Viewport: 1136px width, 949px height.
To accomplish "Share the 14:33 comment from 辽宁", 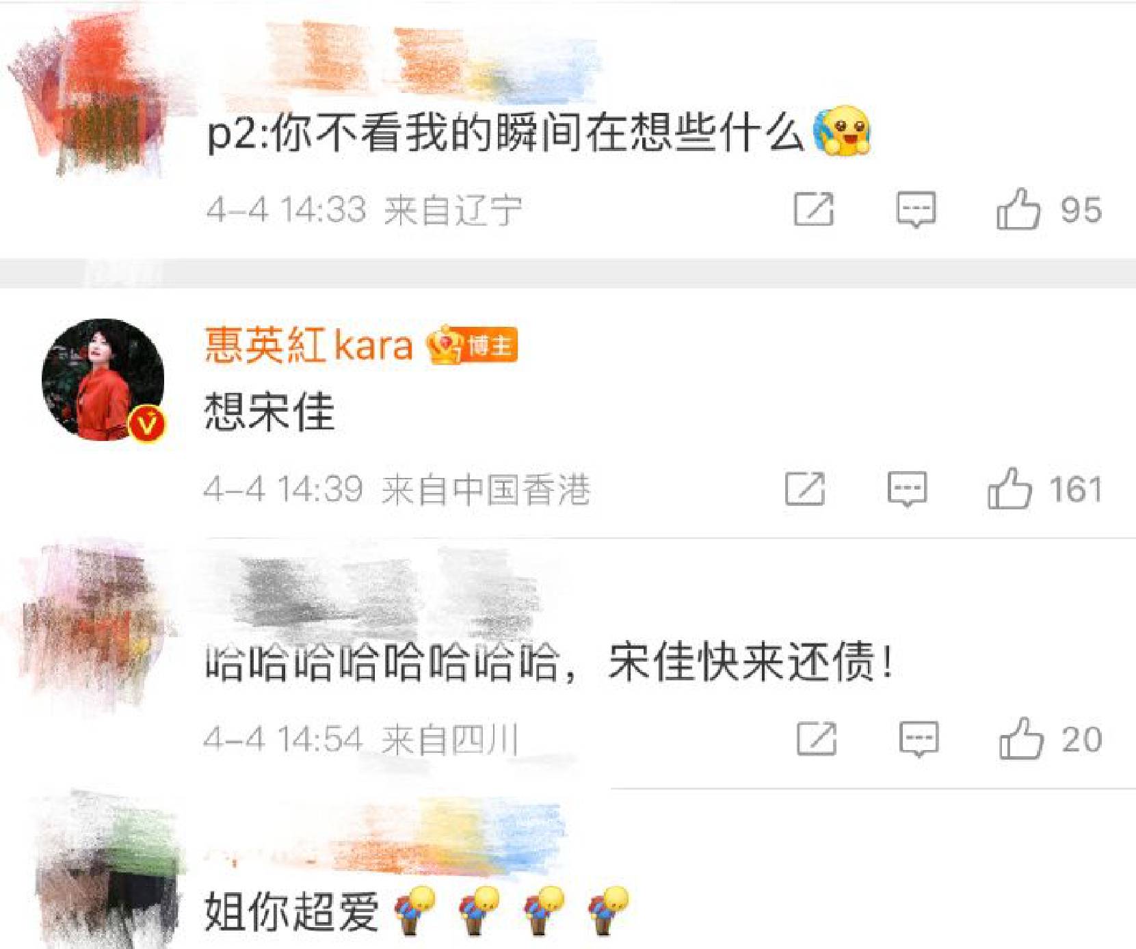I will point(814,209).
